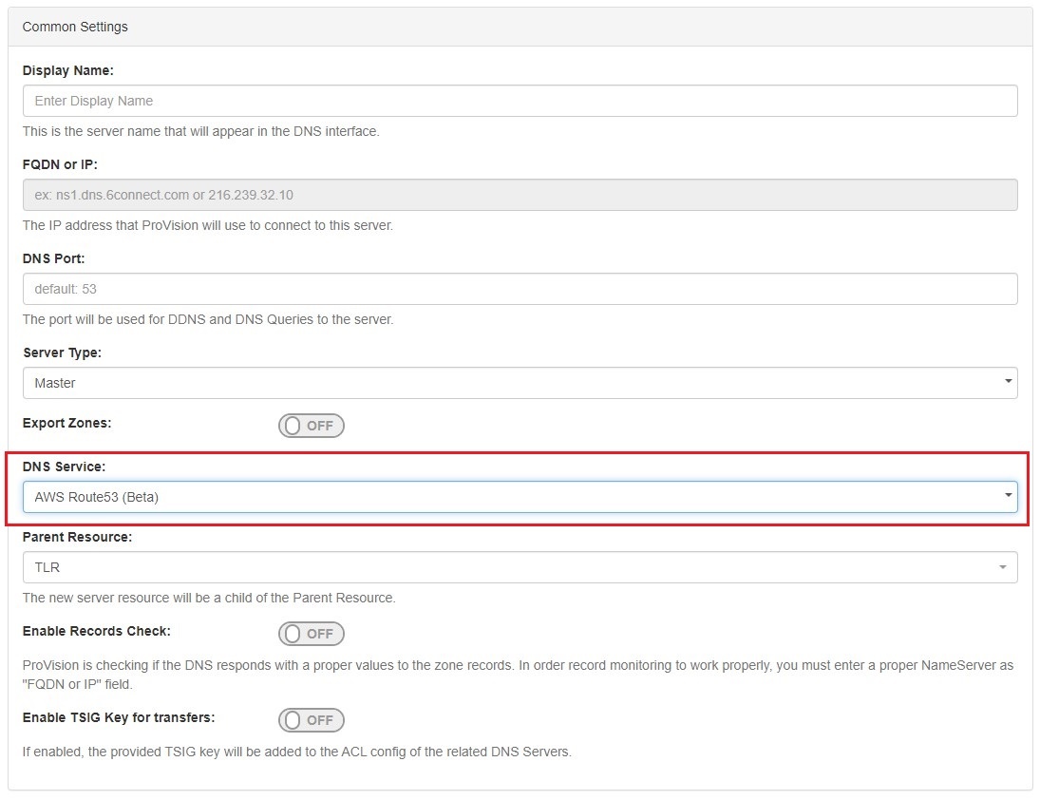This screenshot has width=1040, height=800.
Task: Turn on TSIG Key for transfers
Action: point(312,720)
